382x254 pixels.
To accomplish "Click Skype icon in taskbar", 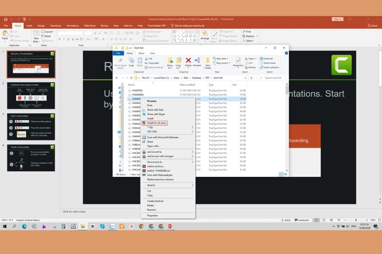I will [102, 226].
